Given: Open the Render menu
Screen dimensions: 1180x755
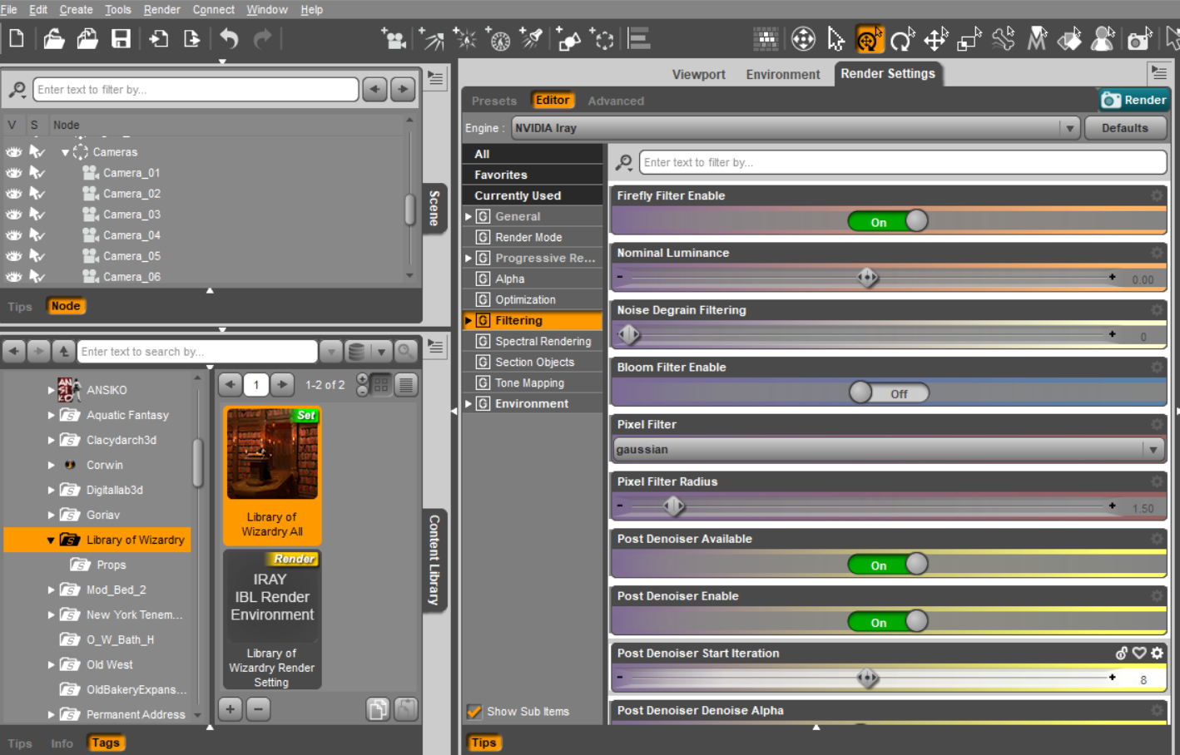Looking at the screenshot, I should [x=161, y=9].
